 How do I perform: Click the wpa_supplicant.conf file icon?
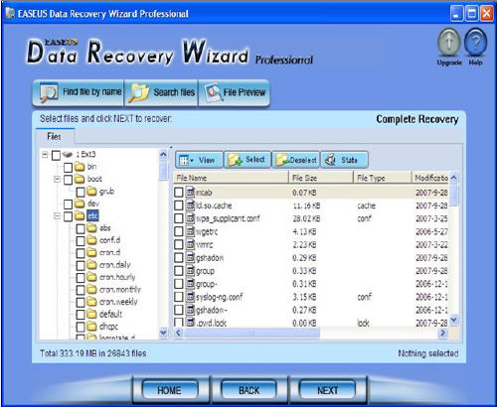190,218
